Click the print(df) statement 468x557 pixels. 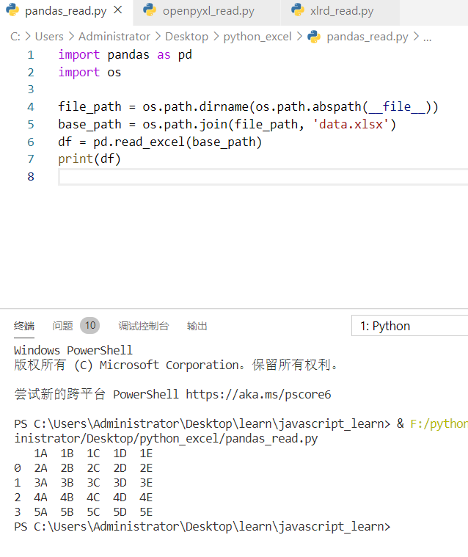click(89, 159)
